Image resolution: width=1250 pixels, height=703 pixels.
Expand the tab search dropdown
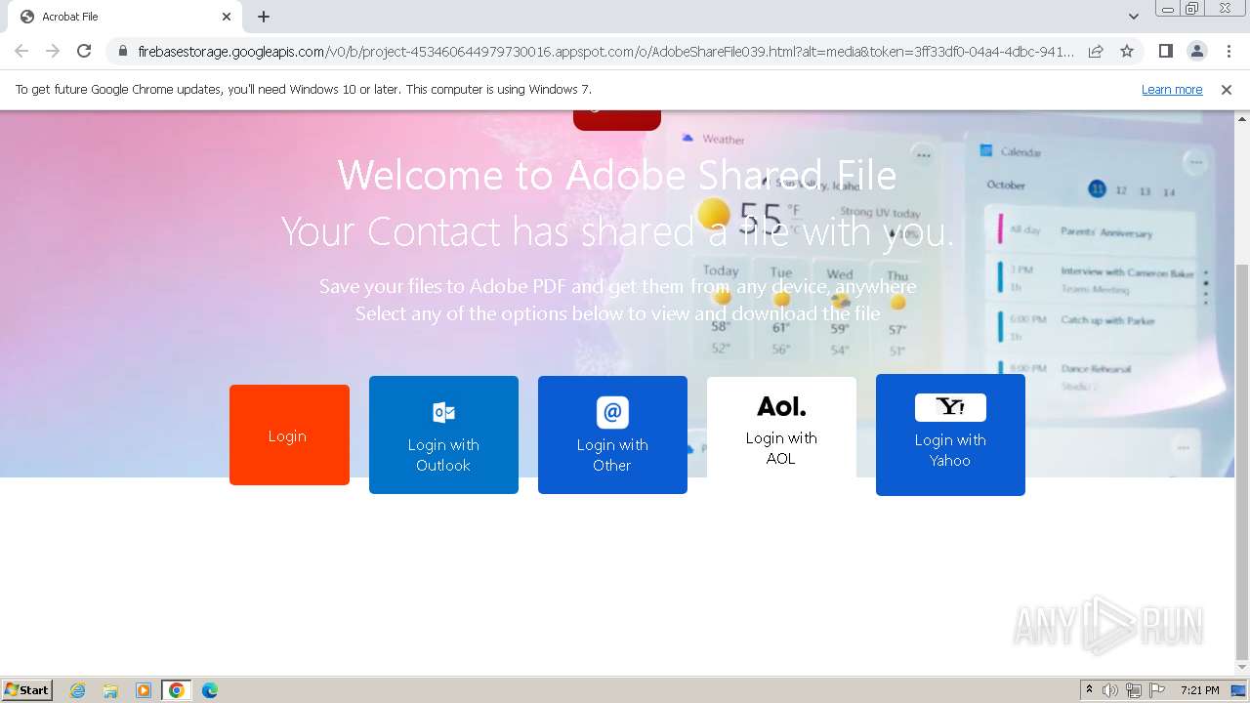(1133, 17)
